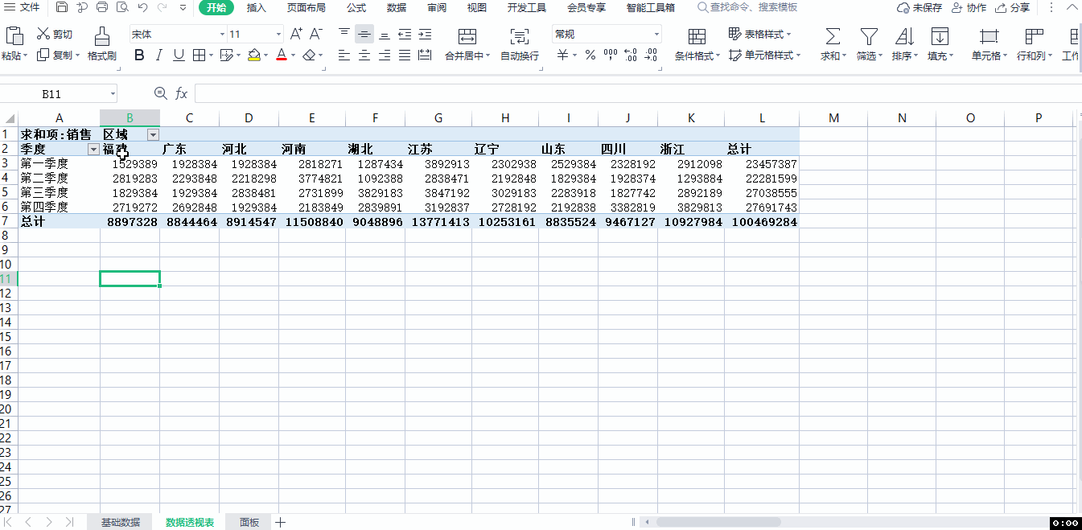Image resolution: width=1082 pixels, height=530 pixels.
Task: Toggle Italic formatting
Action: click(x=158, y=55)
